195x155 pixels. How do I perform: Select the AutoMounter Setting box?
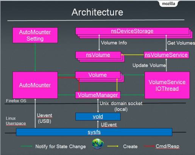coord(35,35)
